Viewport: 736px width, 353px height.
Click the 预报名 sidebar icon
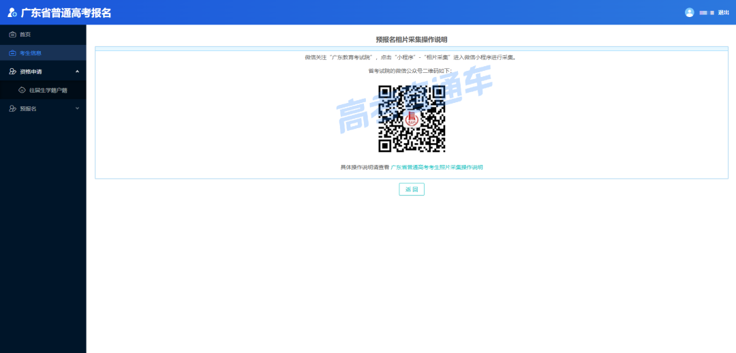13,108
